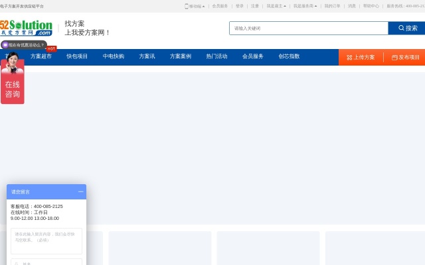Click the message content textarea
This screenshot has height=265, width=425.
46,240
